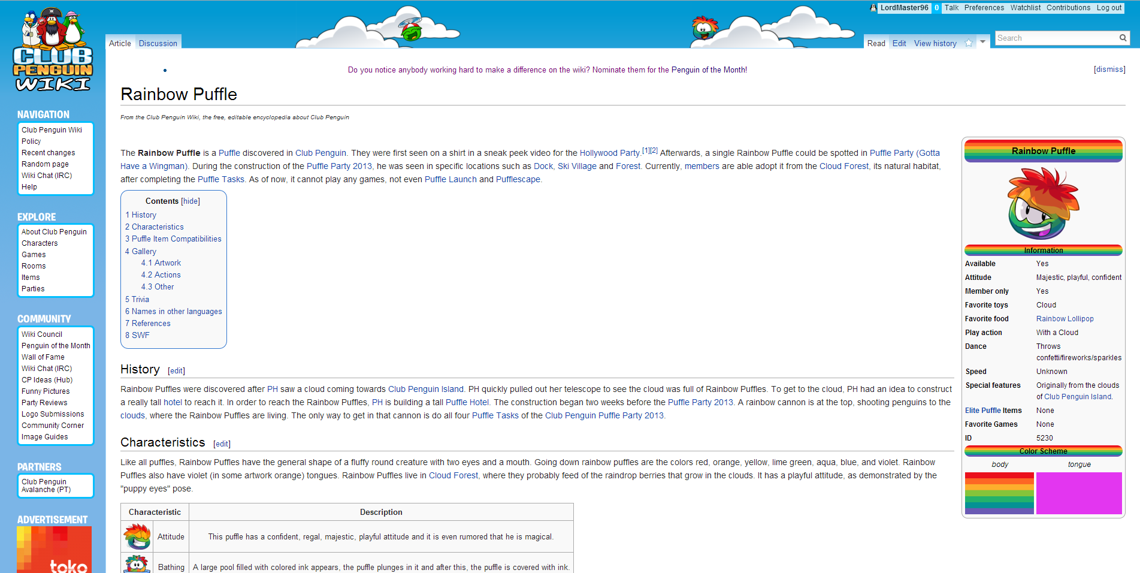The width and height of the screenshot is (1140, 573).
Task: Open Characters in the Explore sidebar
Action: 40,243
